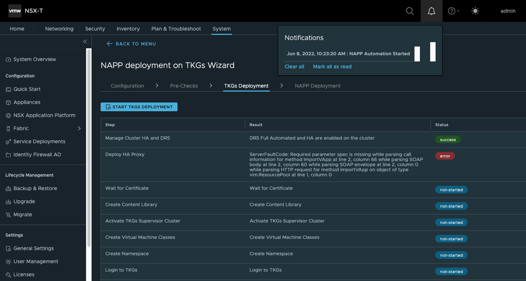This screenshot has width=526, height=281.
Task: Click not-started badge for Wait for Certificate
Action: coord(451,190)
